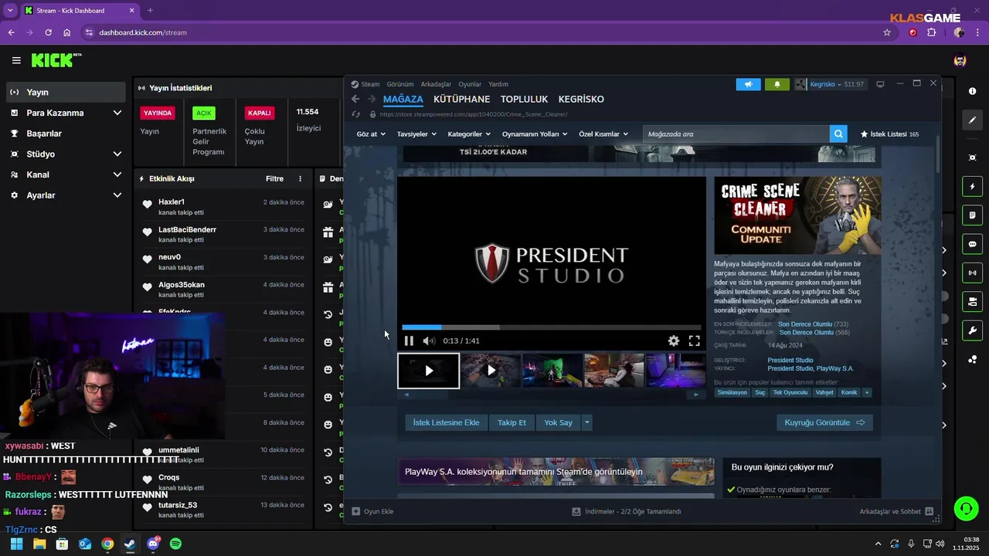Toggle the camera layout widget in right sidebar
The height and width of the screenshot is (556, 989).
972,301
